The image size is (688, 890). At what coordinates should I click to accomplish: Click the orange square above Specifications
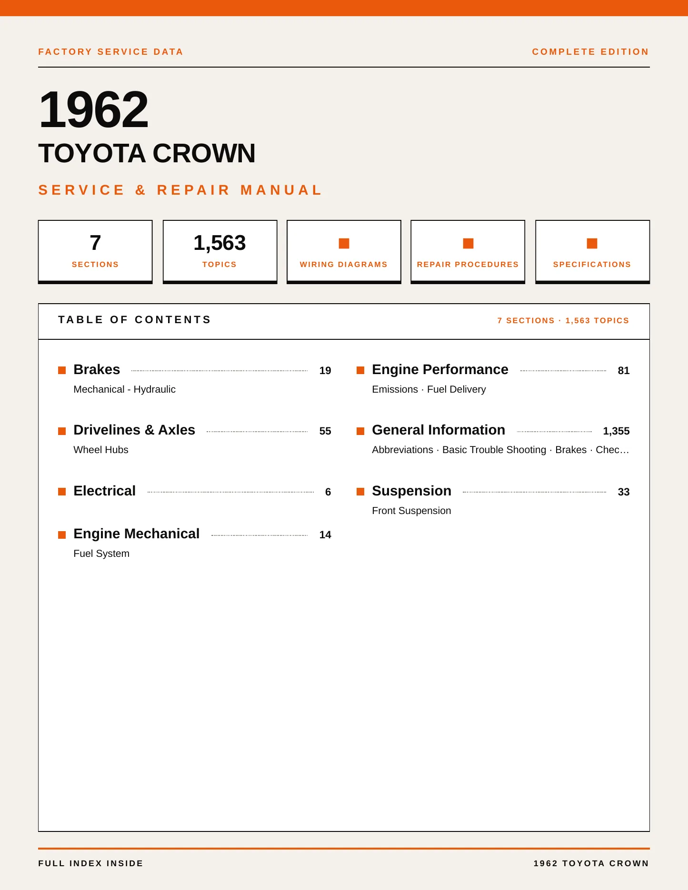(x=592, y=243)
